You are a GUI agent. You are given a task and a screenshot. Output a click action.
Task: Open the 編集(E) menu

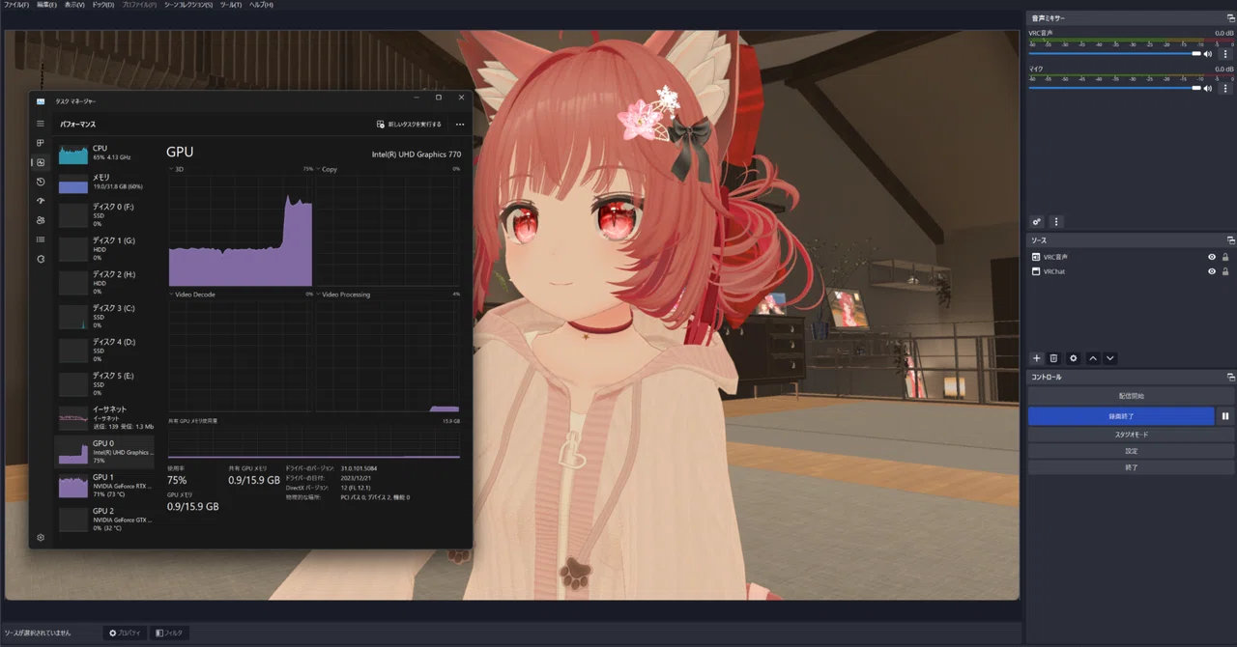[x=46, y=5]
